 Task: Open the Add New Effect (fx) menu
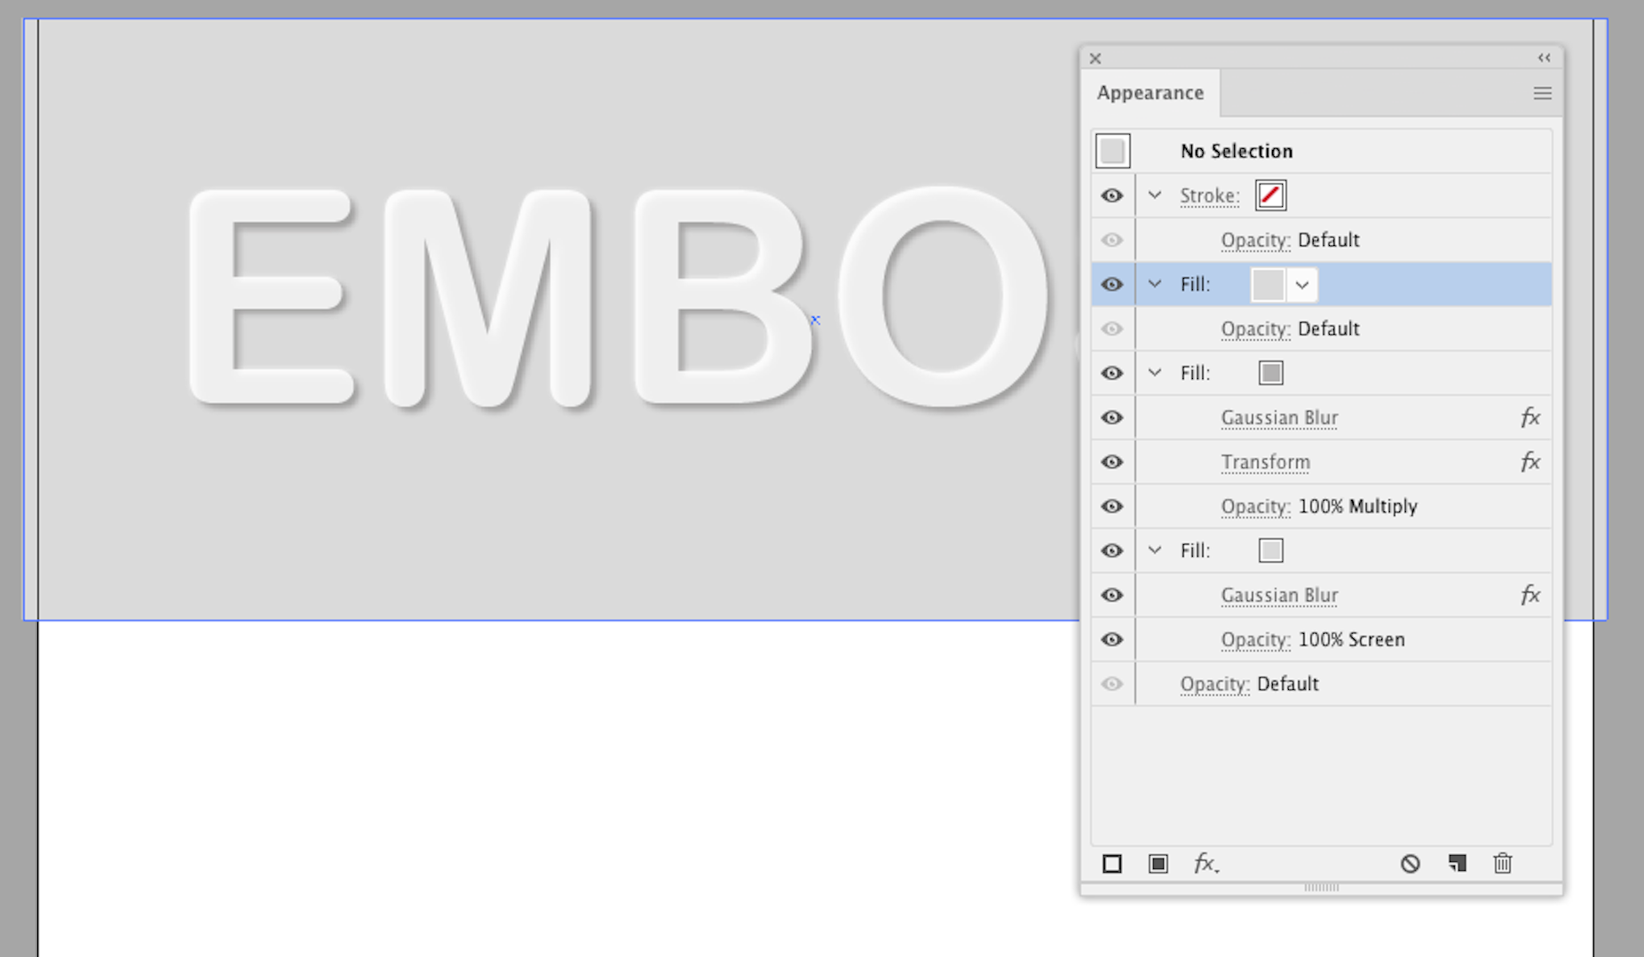1205,864
